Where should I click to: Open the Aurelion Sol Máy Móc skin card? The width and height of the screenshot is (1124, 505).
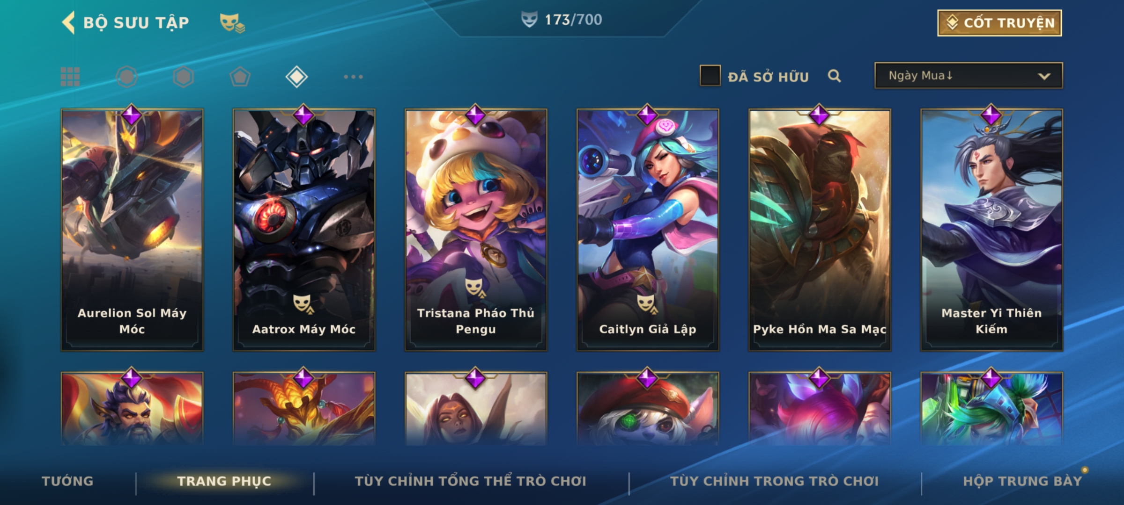pyautogui.click(x=132, y=230)
